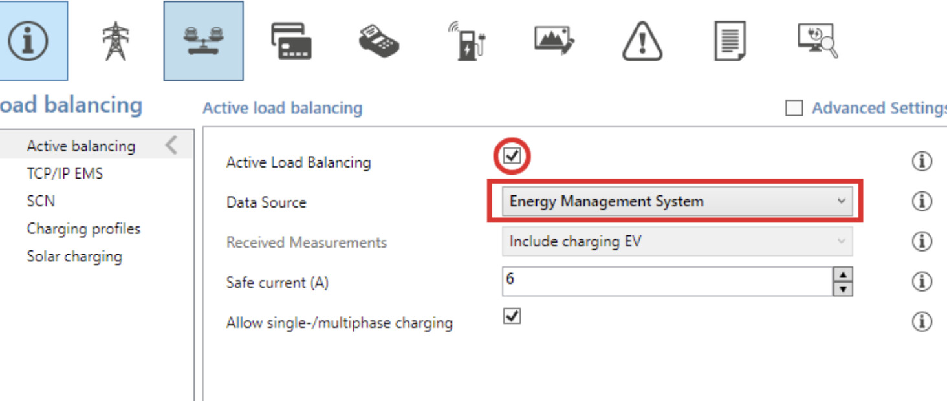Open the RFID card authorization icon

tap(291, 41)
